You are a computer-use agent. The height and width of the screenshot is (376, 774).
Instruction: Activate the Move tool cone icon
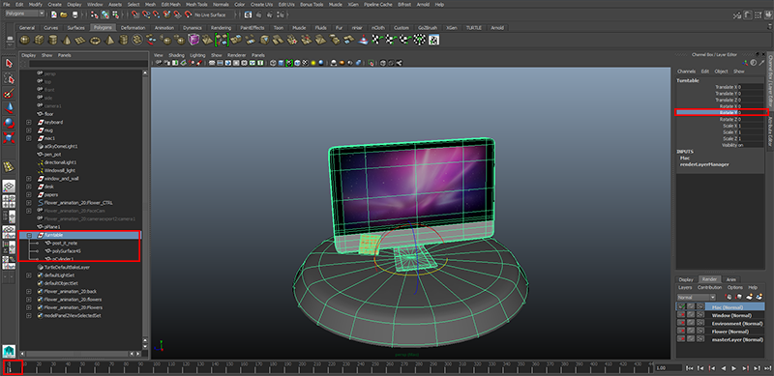9,108
